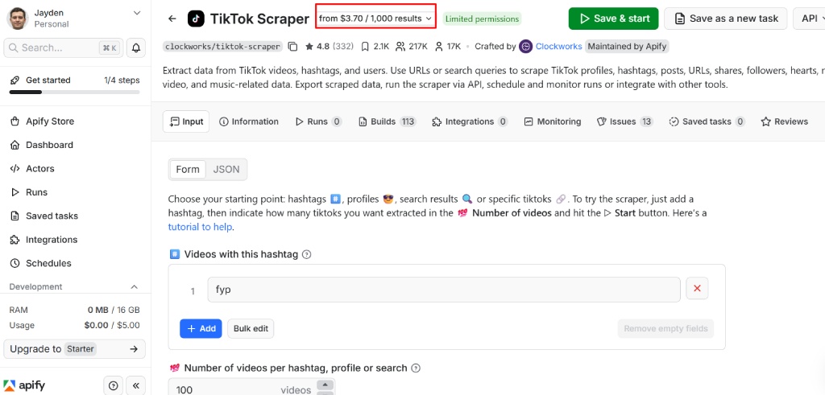Click Remove empty fields button
This screenshot has width=825, height=395.
[x=665, y=328]
